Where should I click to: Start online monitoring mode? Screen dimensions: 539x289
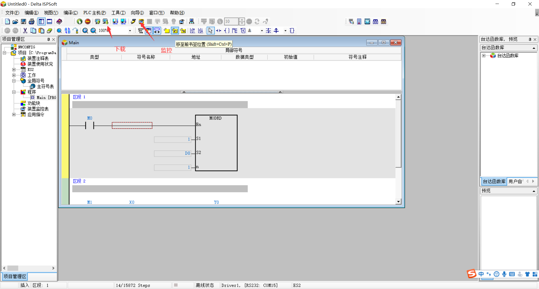pos(141,22)
